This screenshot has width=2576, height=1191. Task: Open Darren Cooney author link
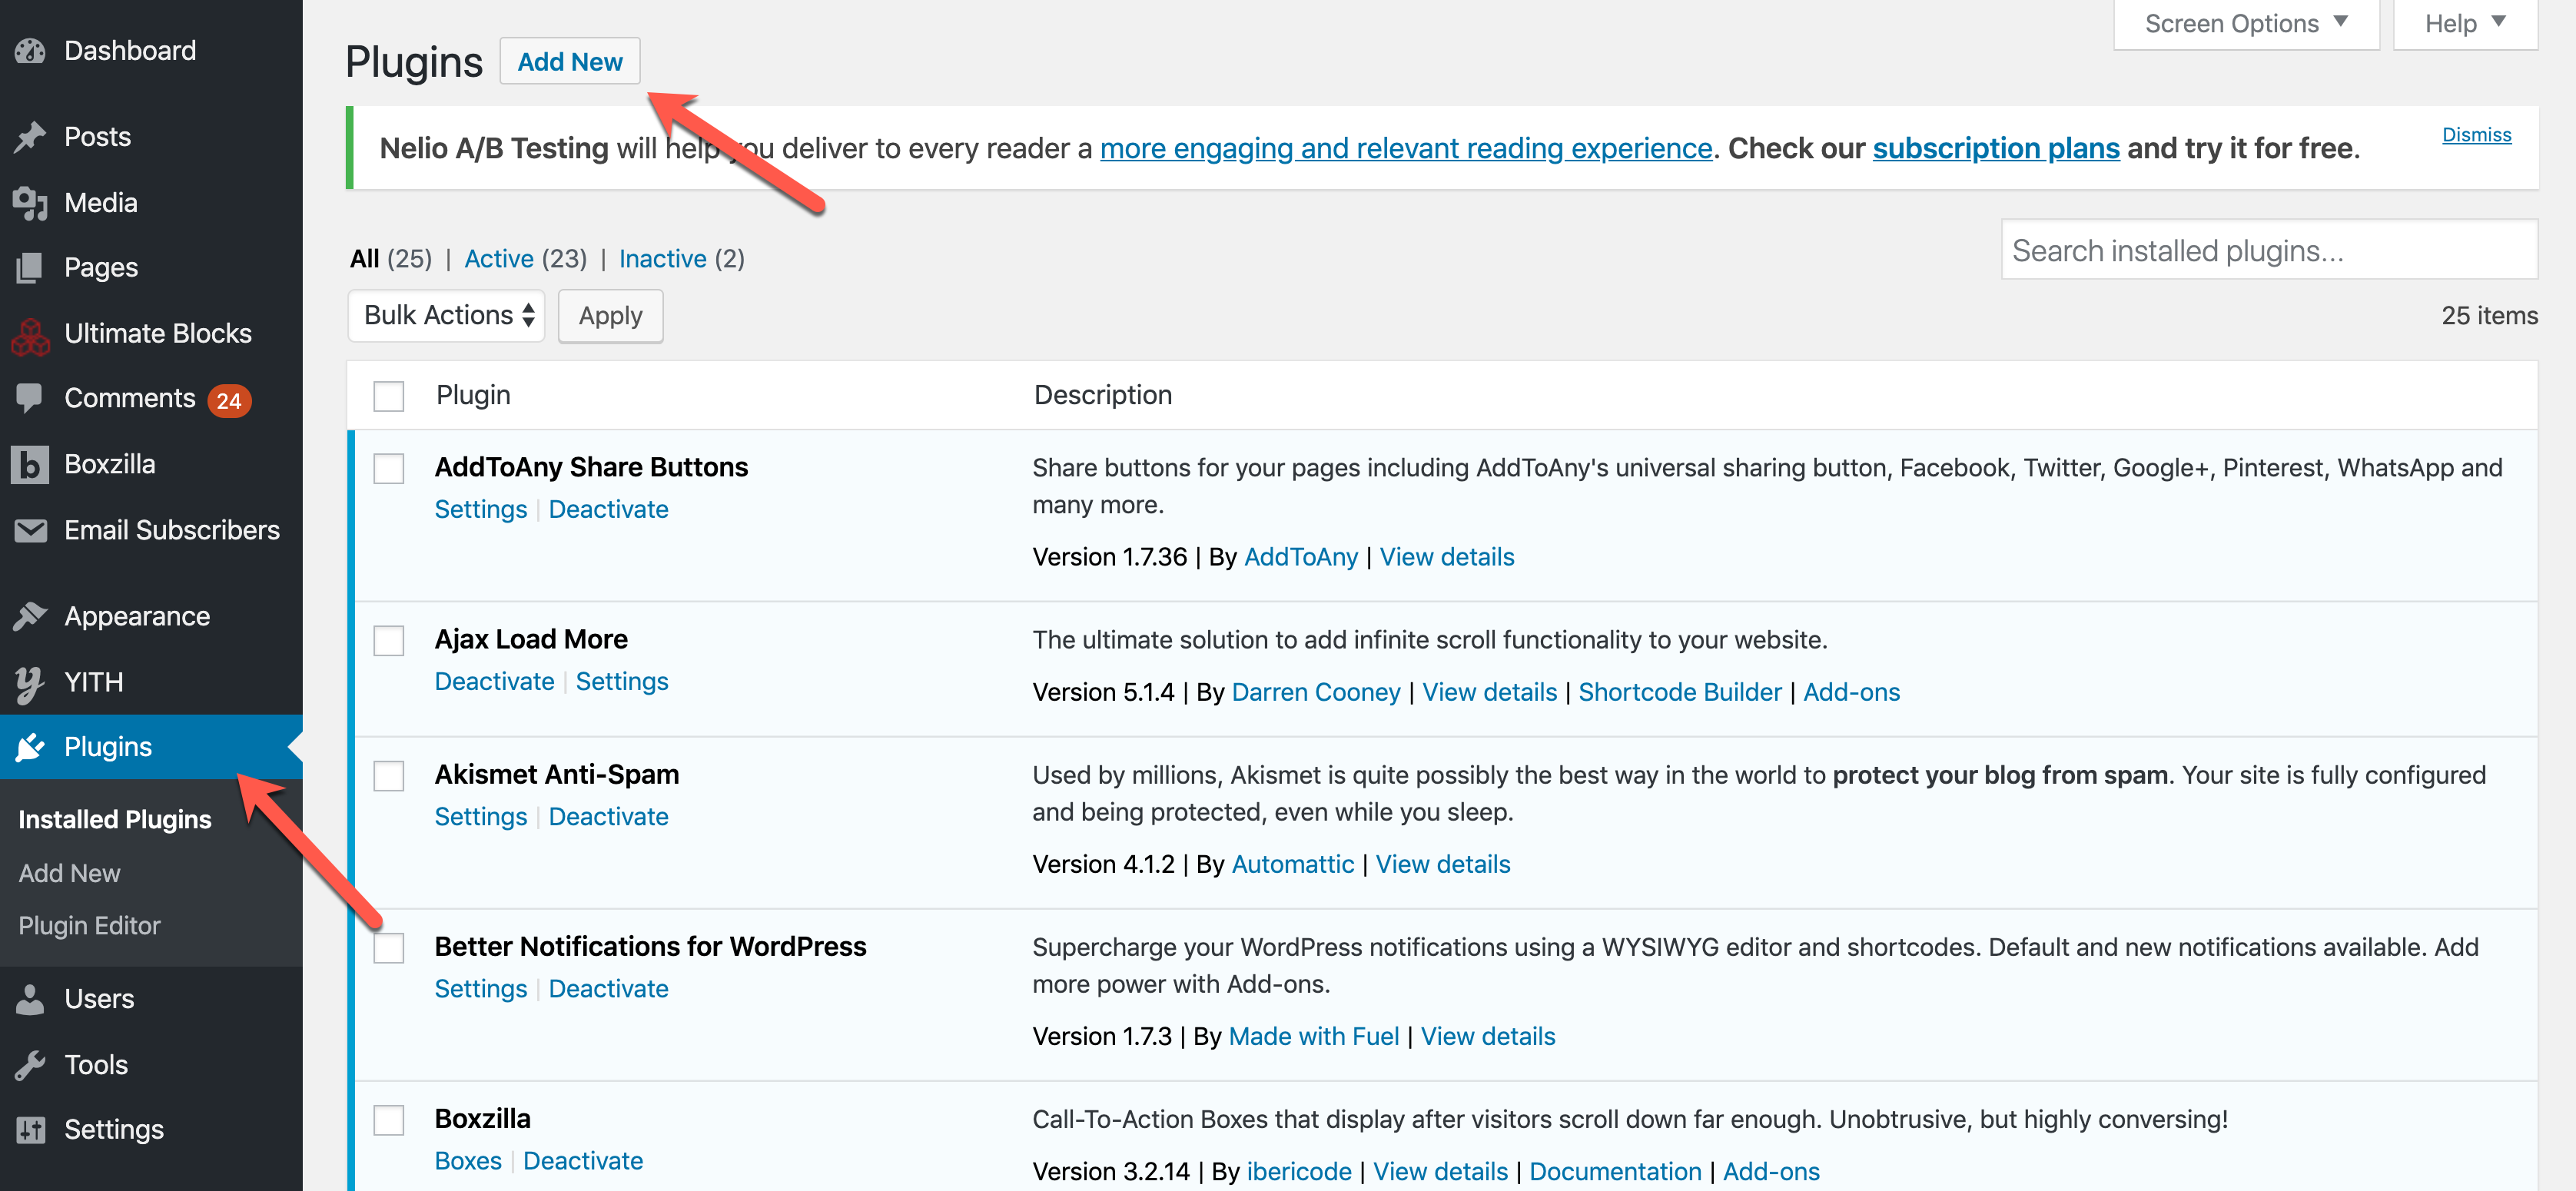[x=1315, y=693]
